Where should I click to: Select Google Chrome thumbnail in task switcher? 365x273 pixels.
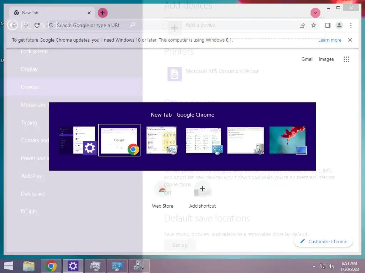pos(119,140)
